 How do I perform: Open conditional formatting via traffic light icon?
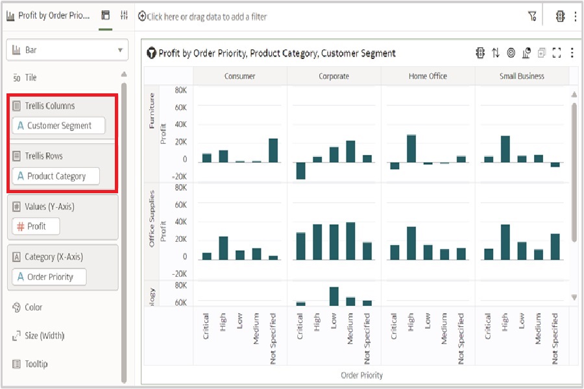pyautogui.click(x=480, y=53)
